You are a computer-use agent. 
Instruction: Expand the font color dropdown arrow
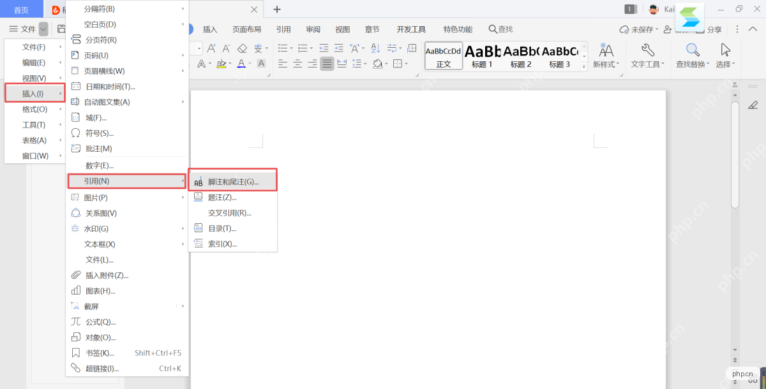(250, 64)
